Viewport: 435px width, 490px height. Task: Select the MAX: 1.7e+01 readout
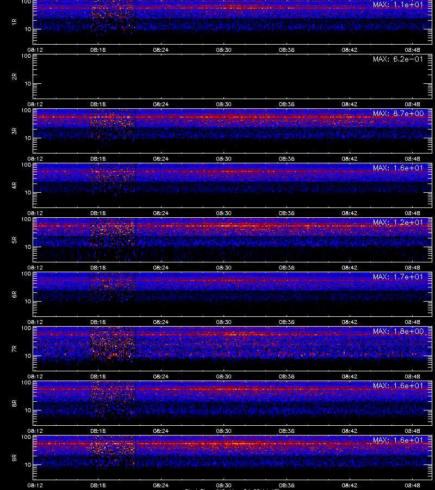coord(398,277)
